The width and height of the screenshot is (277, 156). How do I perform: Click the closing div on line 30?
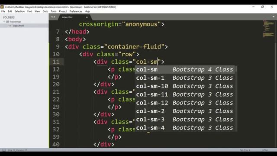[x=104, y=114]
